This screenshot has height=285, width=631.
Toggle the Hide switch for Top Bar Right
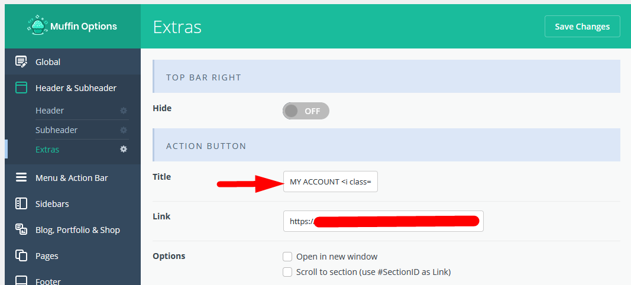[306, 111]
